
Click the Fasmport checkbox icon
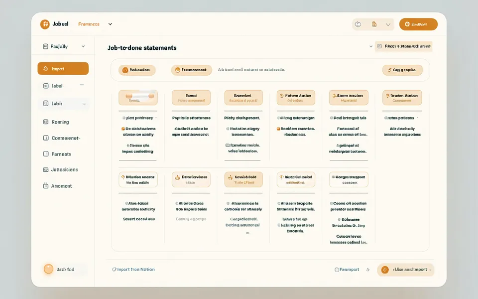337,270
